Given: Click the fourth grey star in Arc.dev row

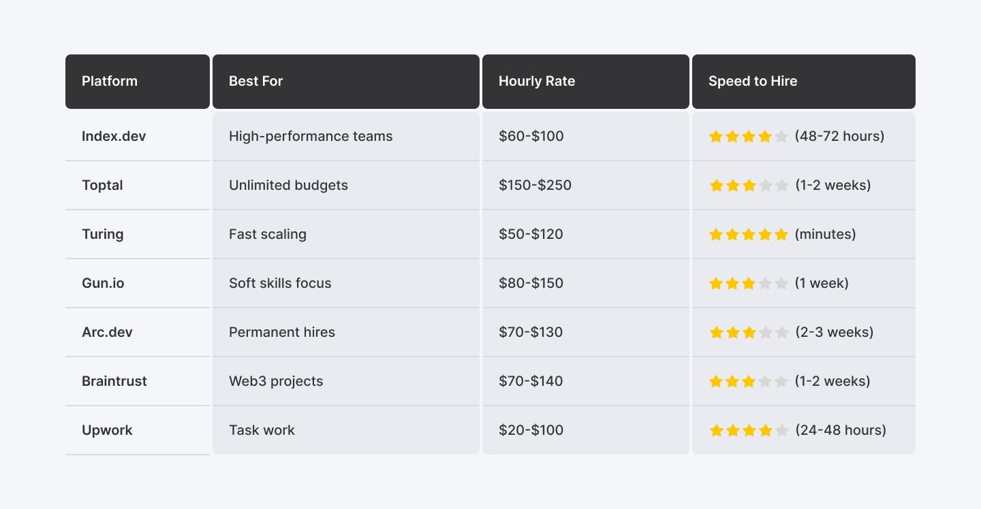Looking at the screenshot, I should pyautogui.click(x=765, y=333).
